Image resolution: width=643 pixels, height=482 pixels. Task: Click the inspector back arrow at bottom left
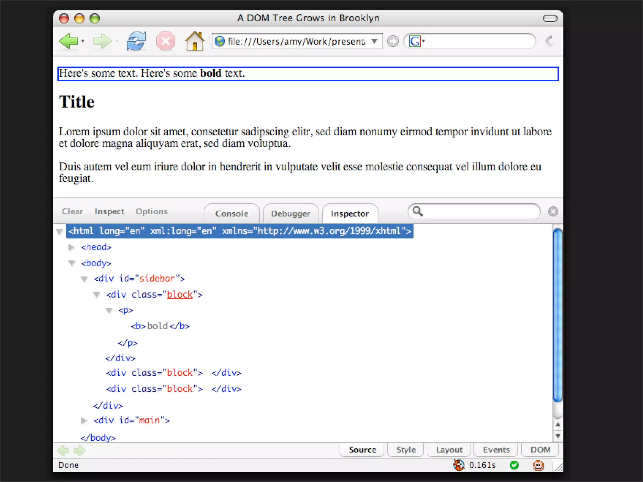(x=63, y=451)
